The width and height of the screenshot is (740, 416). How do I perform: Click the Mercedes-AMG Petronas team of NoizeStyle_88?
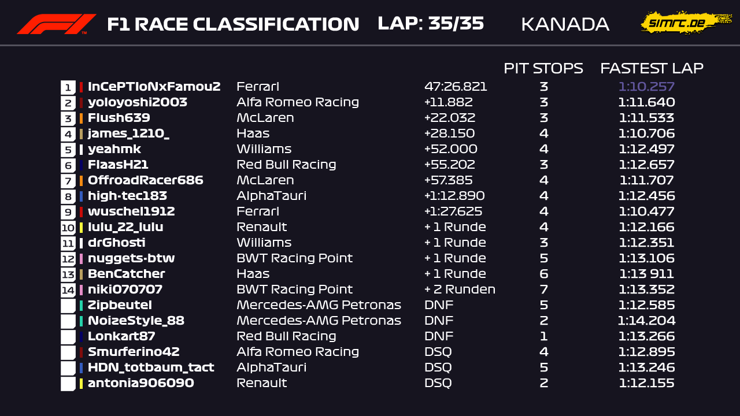(319, 321)
